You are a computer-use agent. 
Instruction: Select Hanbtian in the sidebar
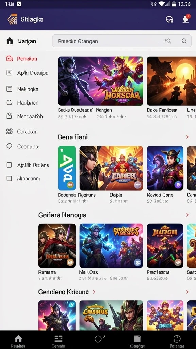tap(28, 103)
